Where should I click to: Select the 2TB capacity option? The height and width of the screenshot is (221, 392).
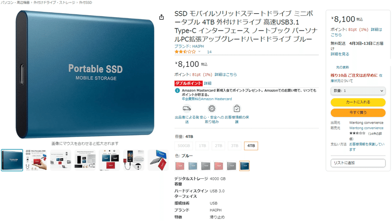(219, 145)
